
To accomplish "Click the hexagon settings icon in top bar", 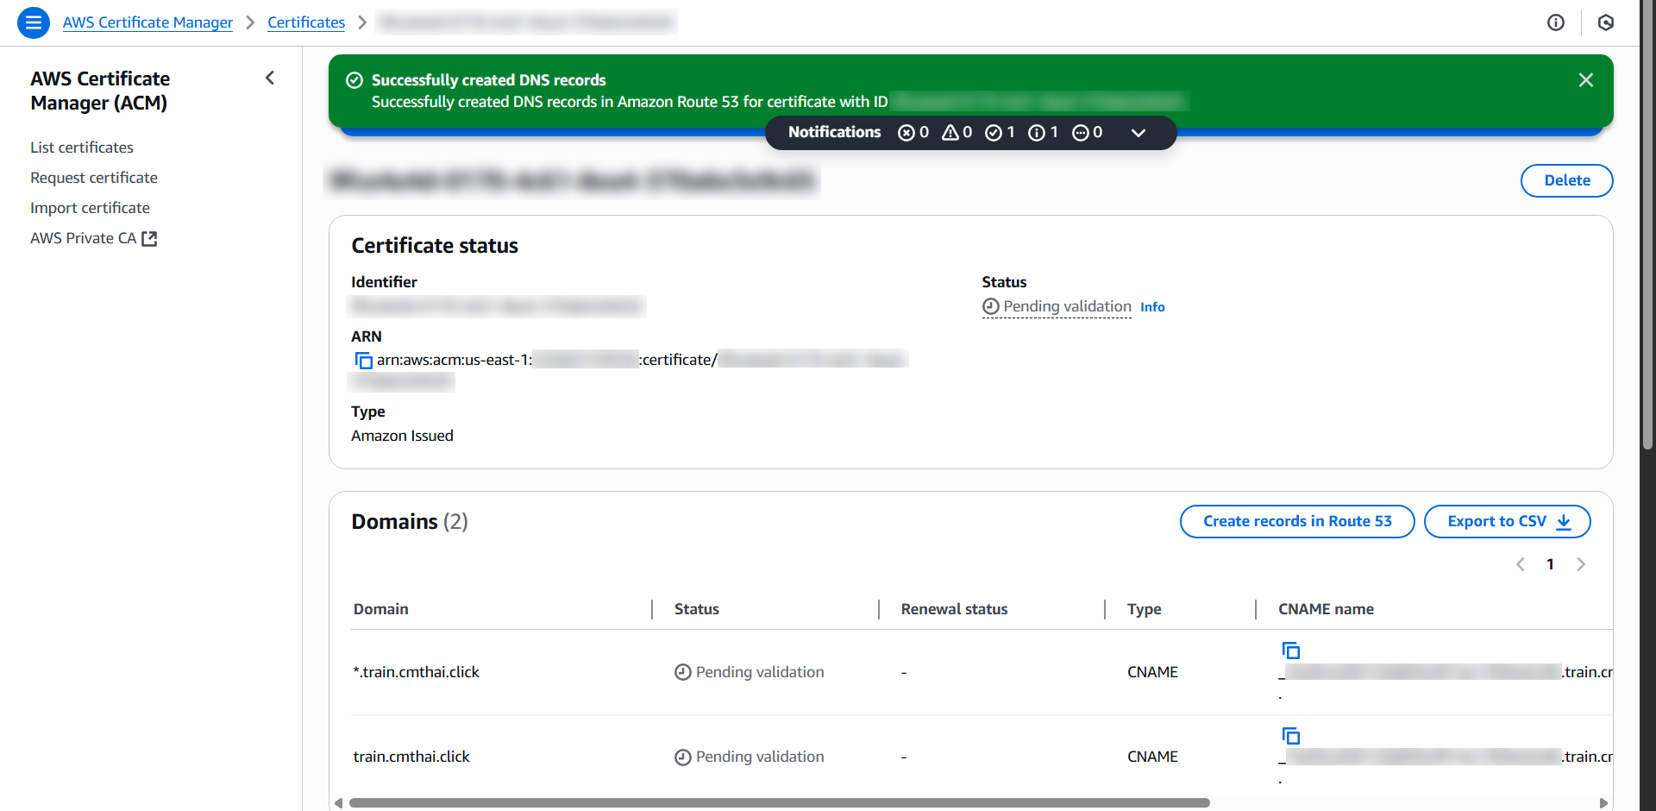I will (x=1606, y=22).
